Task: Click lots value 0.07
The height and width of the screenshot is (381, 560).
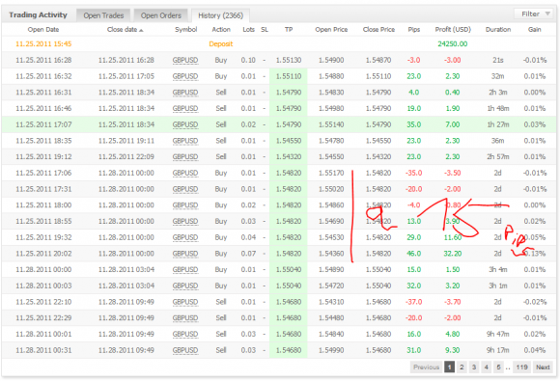Action: (x=248, y=254)
